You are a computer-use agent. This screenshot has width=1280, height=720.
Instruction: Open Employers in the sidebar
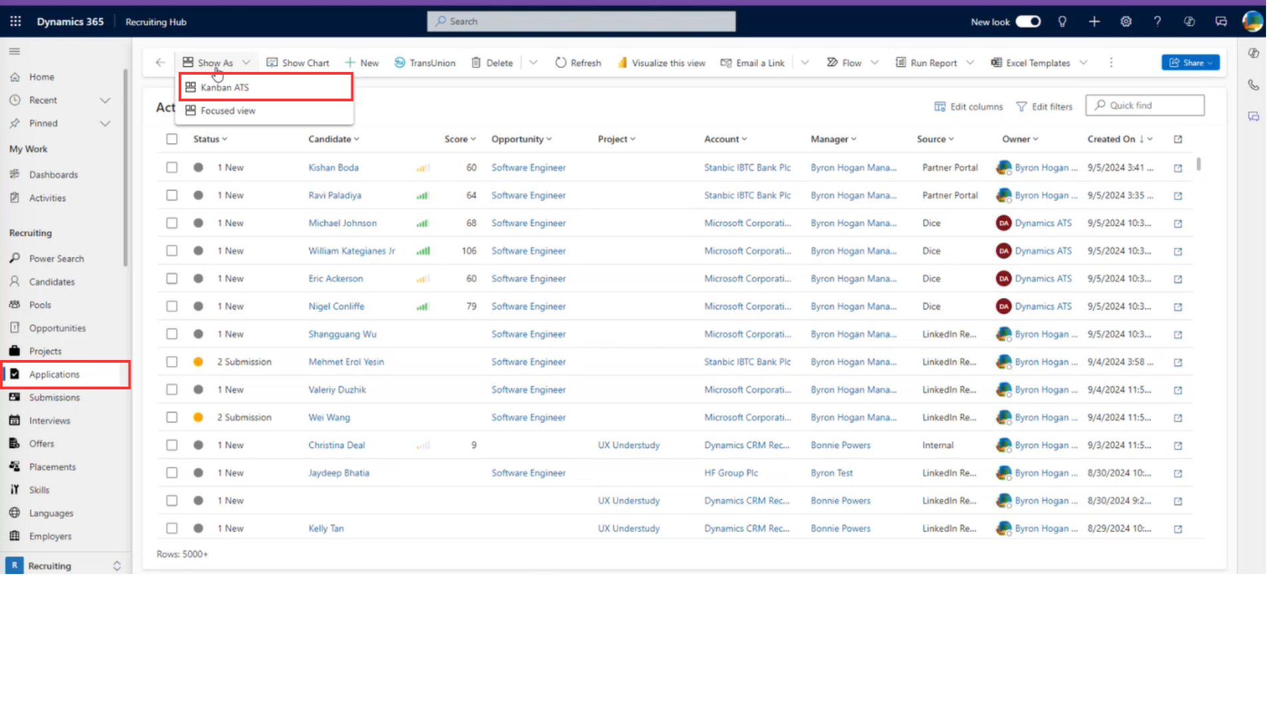click(x=50, y=537)
